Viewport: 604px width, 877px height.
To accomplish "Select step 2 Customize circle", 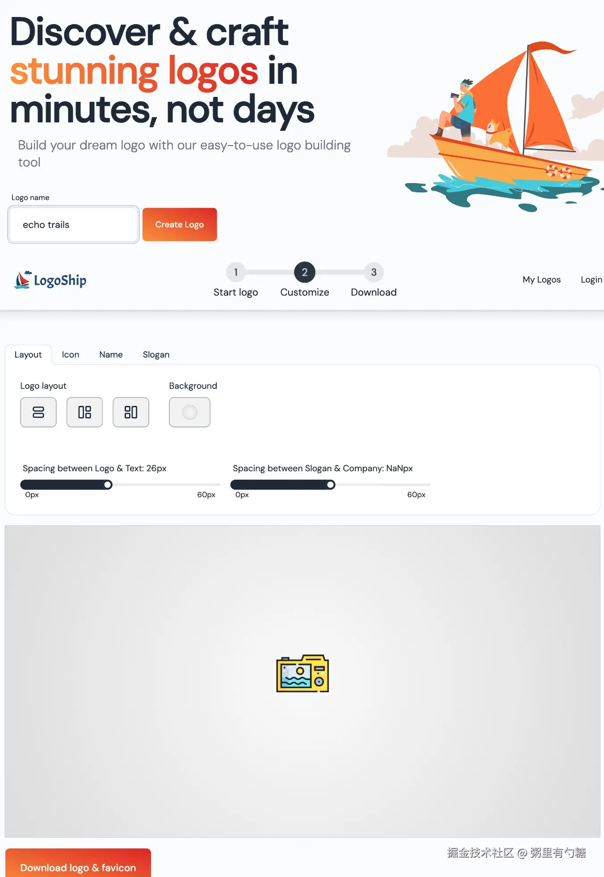I will tap(305, 272).
